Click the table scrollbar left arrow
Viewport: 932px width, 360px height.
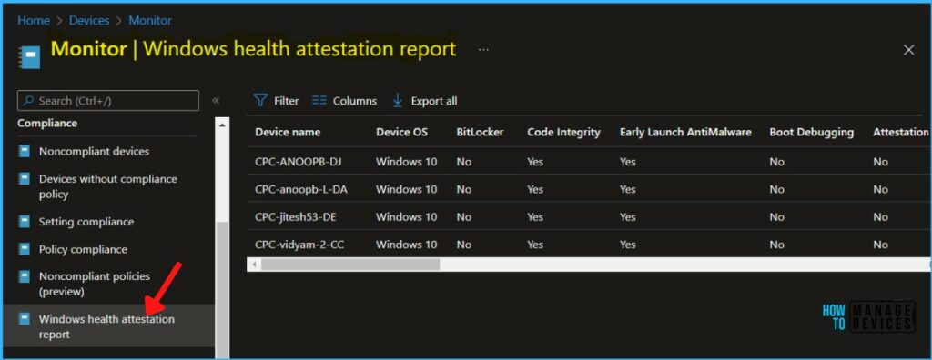coord(254,265)
